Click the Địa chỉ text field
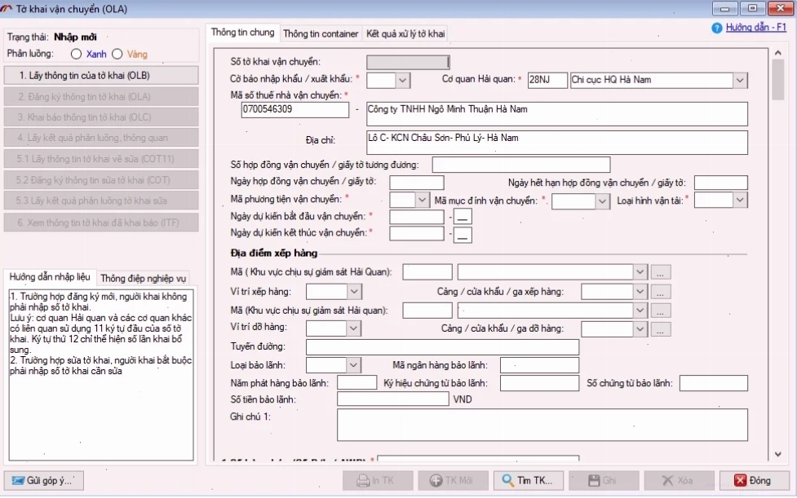The image size is (797, 498). point(556,143)
